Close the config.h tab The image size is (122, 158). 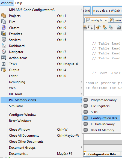pos(106,21)
